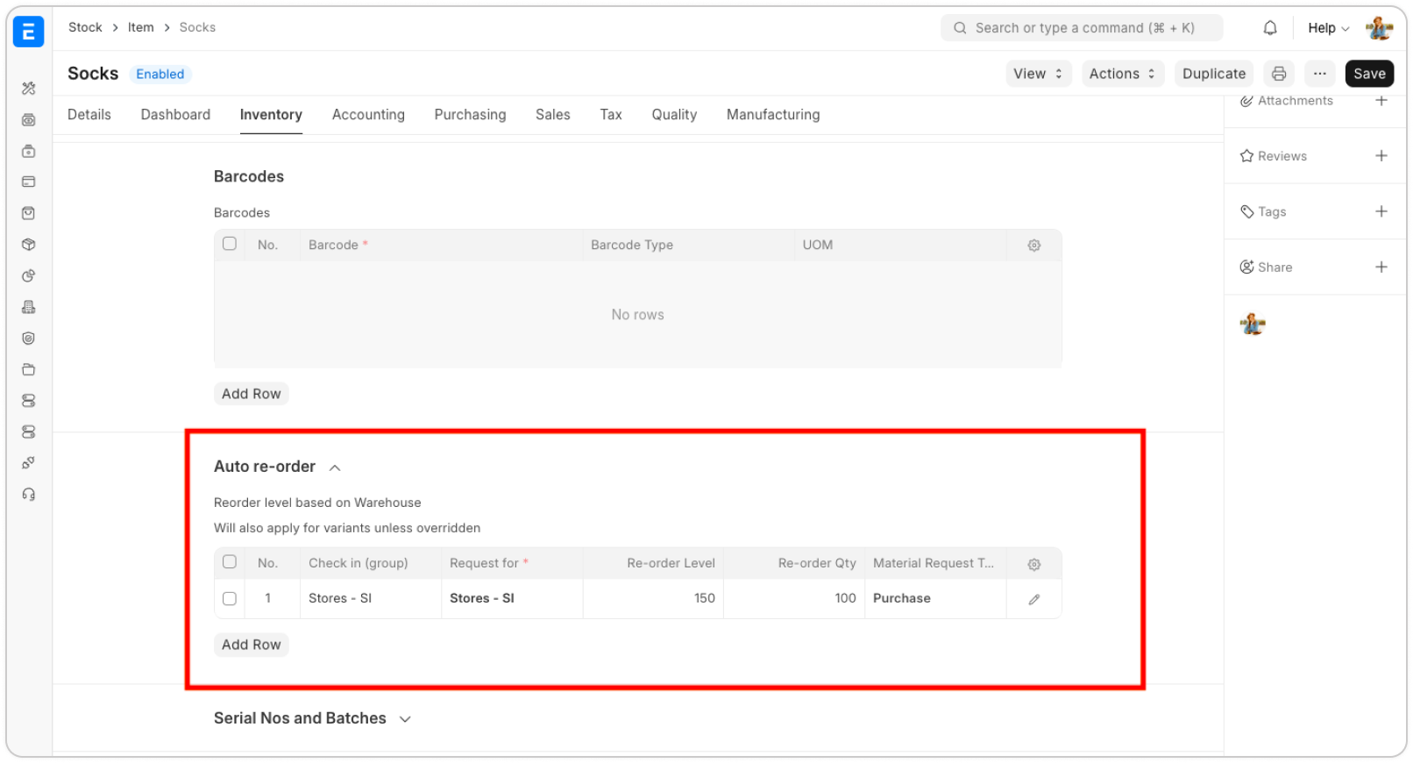Open the wrench tools sidebar icon
1413x763 pixels.
click(x=29, y=89)
